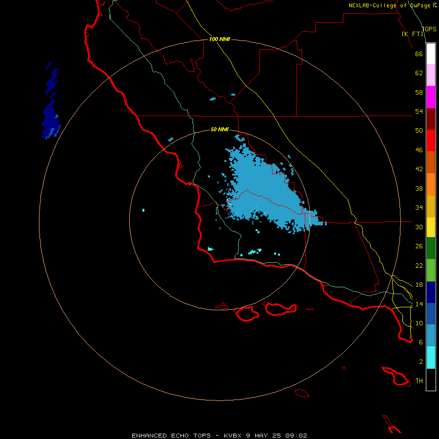Select the bright red legend color block
This screenshot has width=439, height=439.
pos(431,140)
